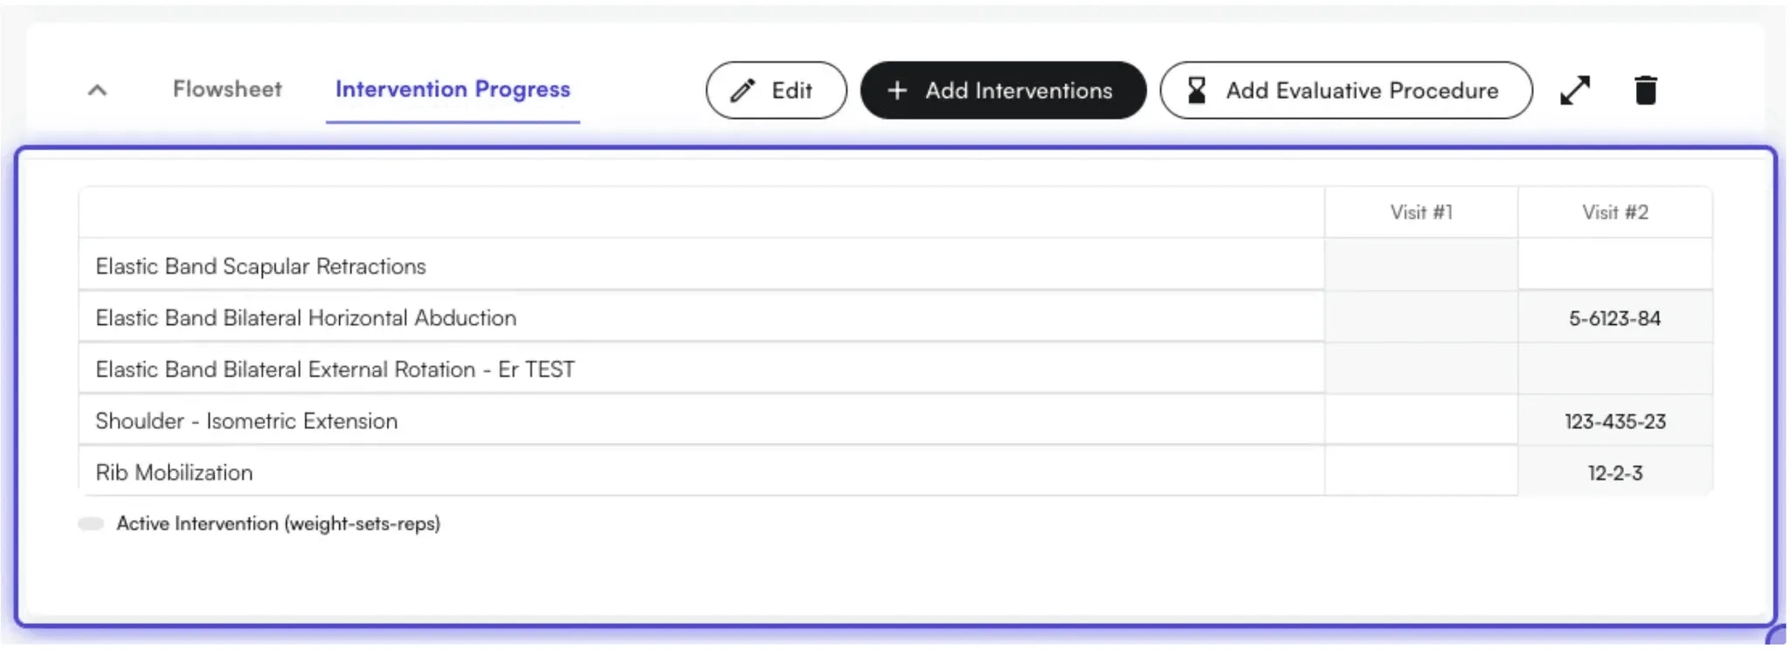Viewport: 1789px width, 650px height.
Task: Select Add Evaluative Procedure
Action: 1345,90
